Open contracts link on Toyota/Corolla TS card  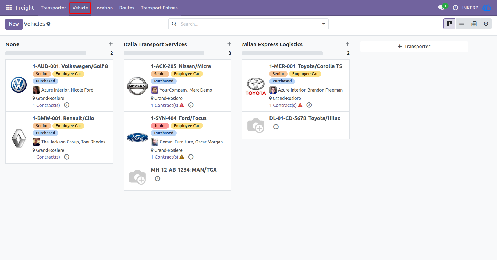[x=283, y=105]
